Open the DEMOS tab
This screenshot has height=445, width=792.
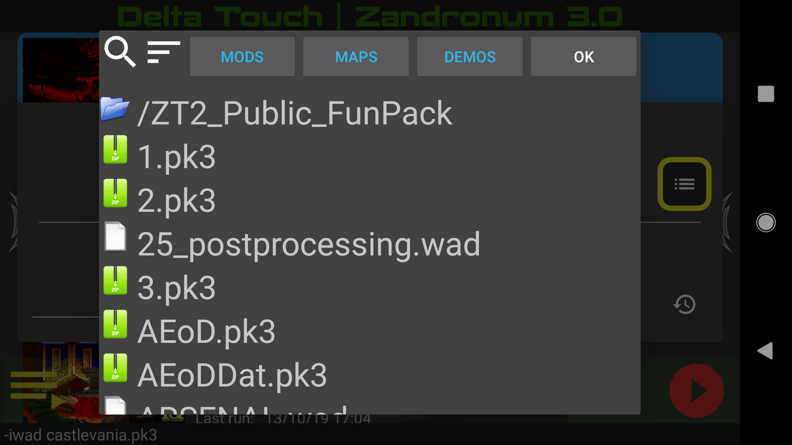pos(470,57)
